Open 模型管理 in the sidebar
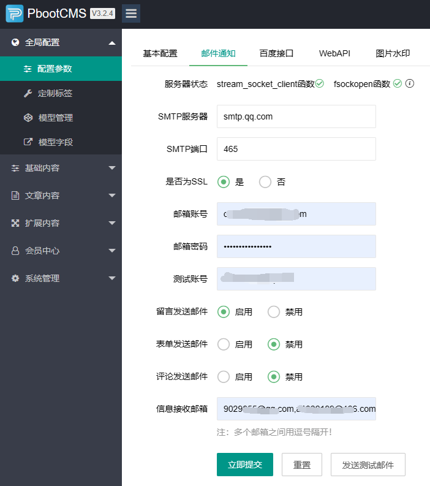 (61, 118)
